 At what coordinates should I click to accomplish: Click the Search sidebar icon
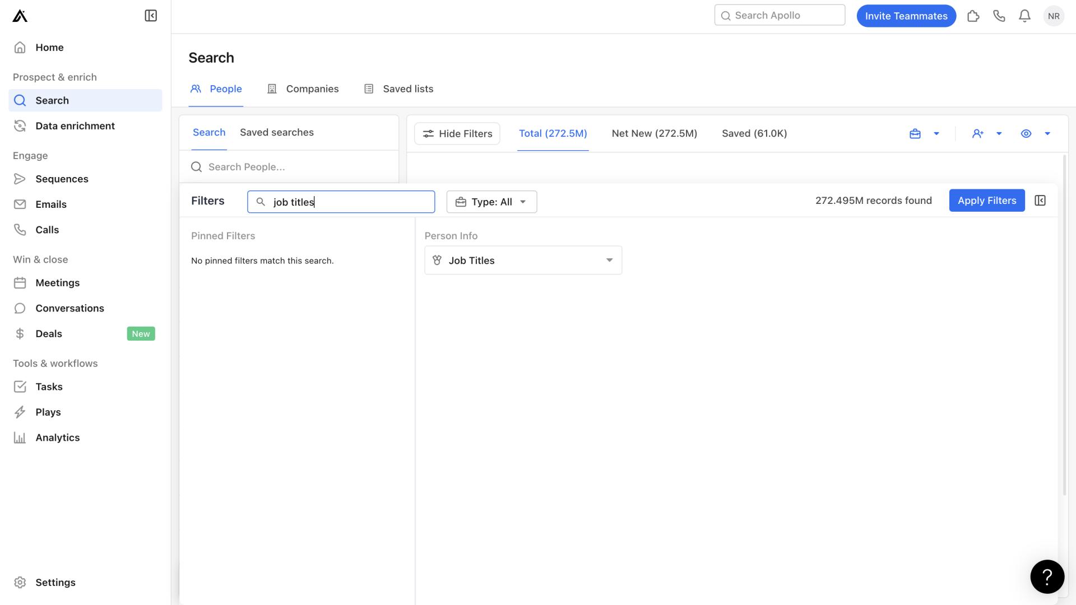[20, 100]
